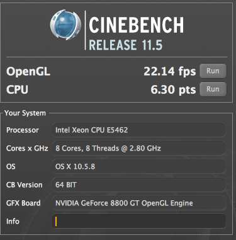The width and height of the screenshot is (236, 240).
Task: Click the Cores x GHz value field
Action: [139, 148]
